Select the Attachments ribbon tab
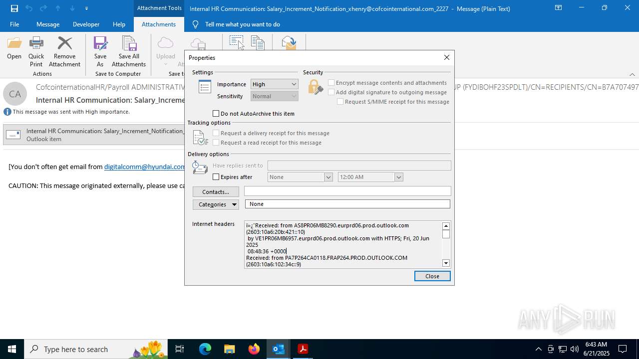 [x=159, y=24]
